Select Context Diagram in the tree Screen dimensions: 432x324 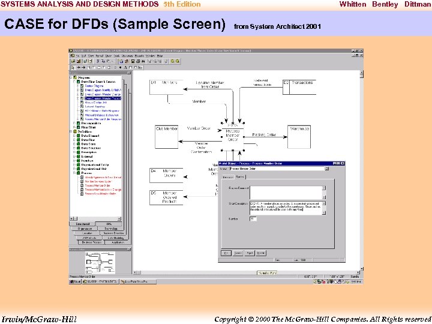94,86
